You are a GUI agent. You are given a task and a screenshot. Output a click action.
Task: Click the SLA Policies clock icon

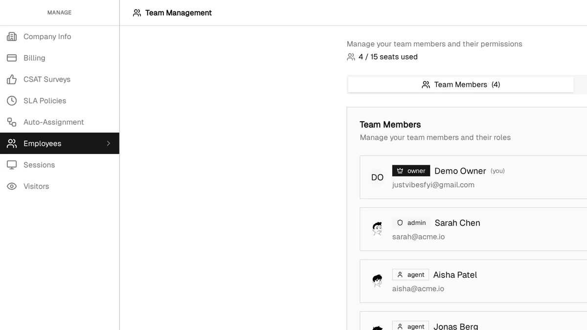[x=12, y=101]
